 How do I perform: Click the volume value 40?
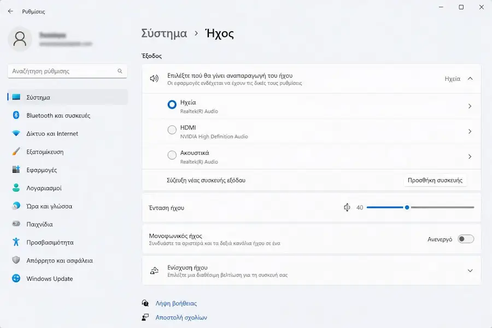point(360,208)
